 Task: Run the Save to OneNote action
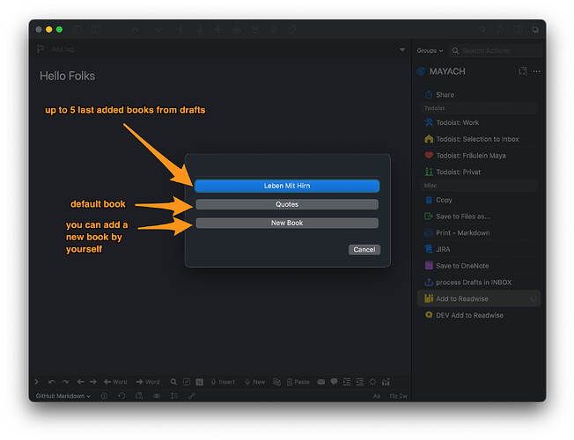(x=478, y=266)
